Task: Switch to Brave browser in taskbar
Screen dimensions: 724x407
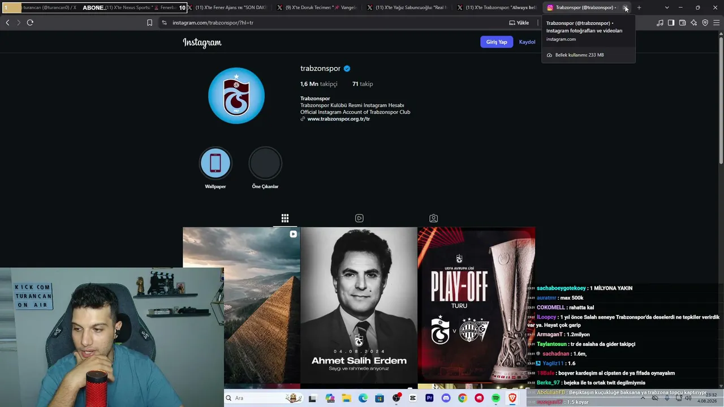Action: [x=512, y=399]
